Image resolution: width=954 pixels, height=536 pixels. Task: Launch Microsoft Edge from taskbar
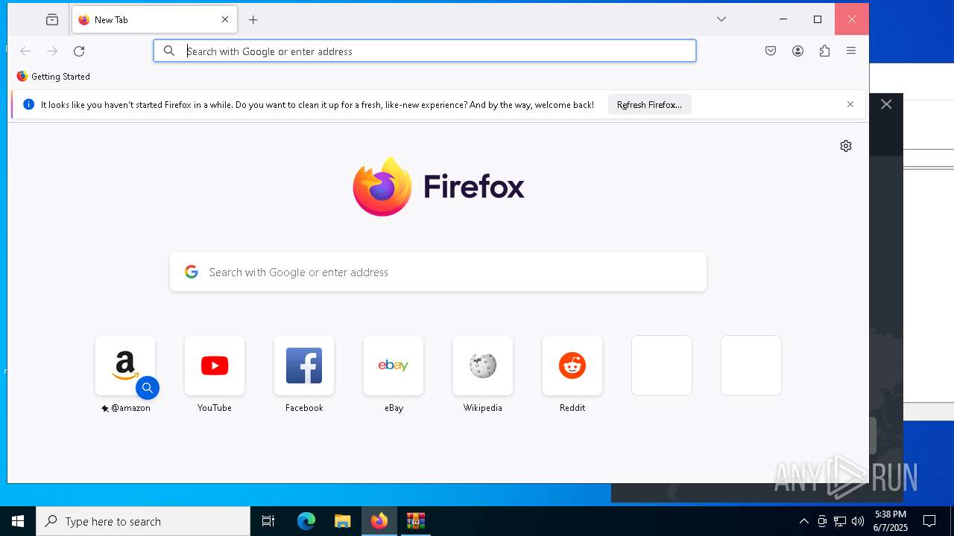click(306, 521)
